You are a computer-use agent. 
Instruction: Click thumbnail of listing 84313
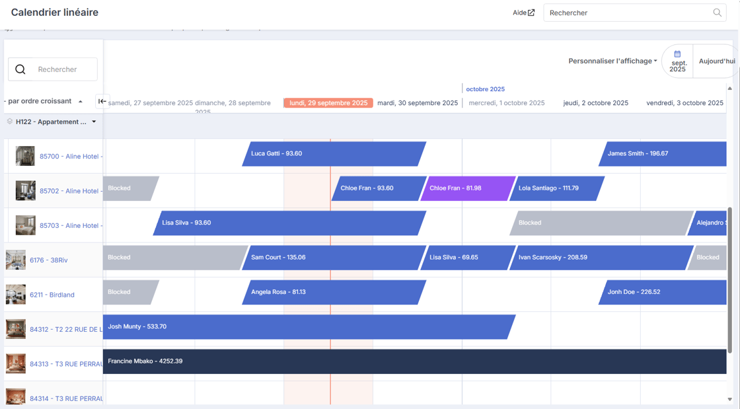pyautogui.click(x=16, y=363)
